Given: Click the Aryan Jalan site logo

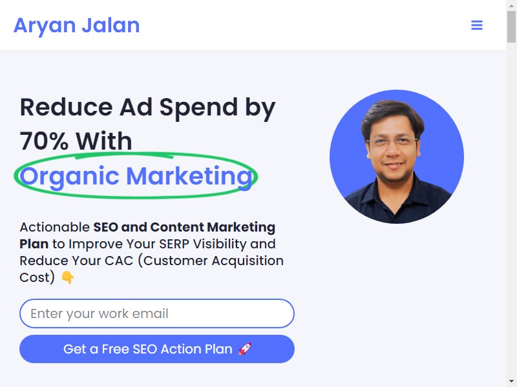Looking at the screenshot, I should [76, 25].
